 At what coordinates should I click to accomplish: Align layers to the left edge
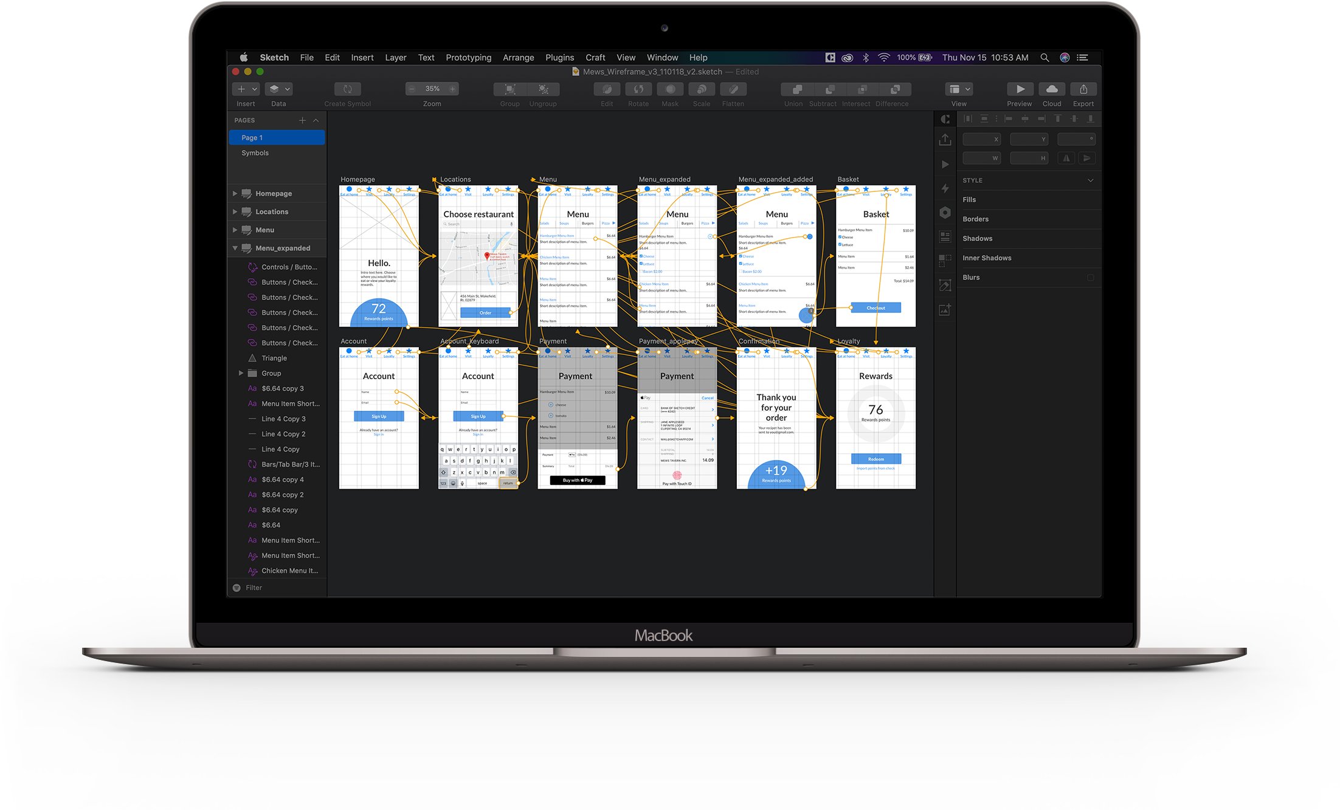[x=1009, y=119]
